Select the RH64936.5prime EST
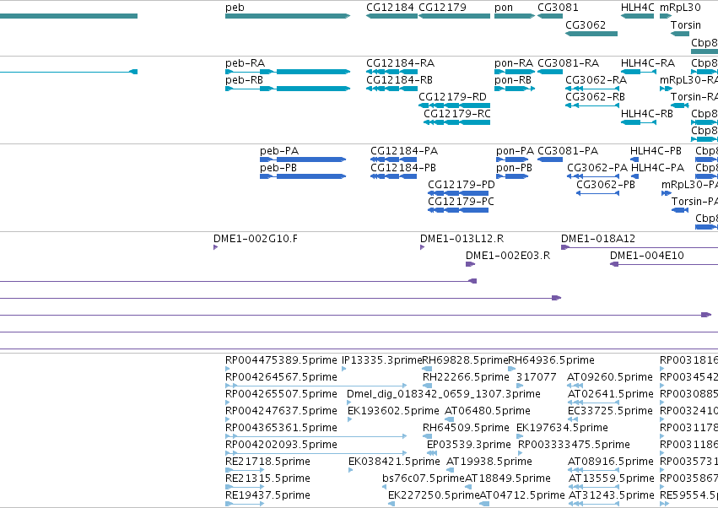The image size is (718, 508). (x=512, y=369)
